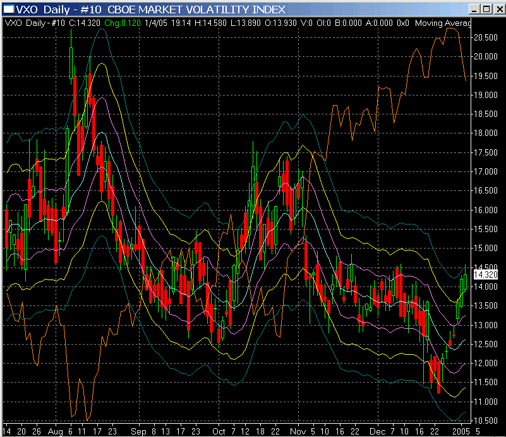The width and height of the screenshot is (506, 437).
Task: Click the 'Dec' month label on time axis
Action: tap(377, 431)
